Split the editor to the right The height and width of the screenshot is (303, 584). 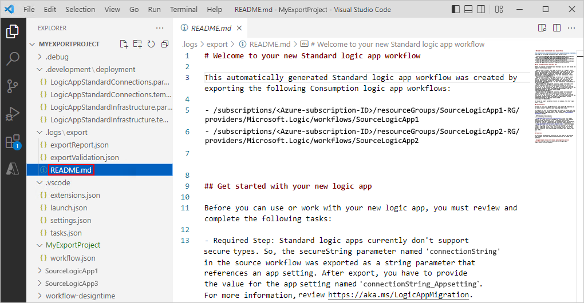[x=557, y=28]
